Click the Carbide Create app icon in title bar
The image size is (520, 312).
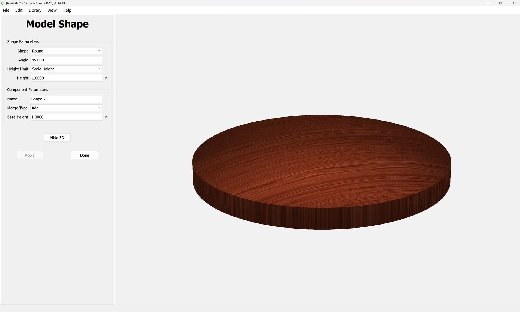[x=3, y=3]
